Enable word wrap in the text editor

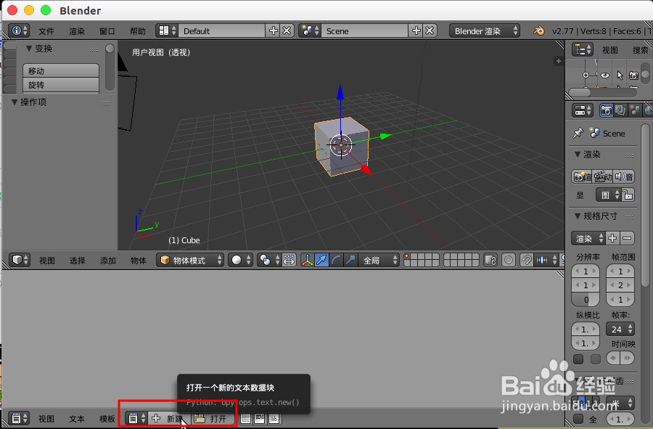pos(259,419)
